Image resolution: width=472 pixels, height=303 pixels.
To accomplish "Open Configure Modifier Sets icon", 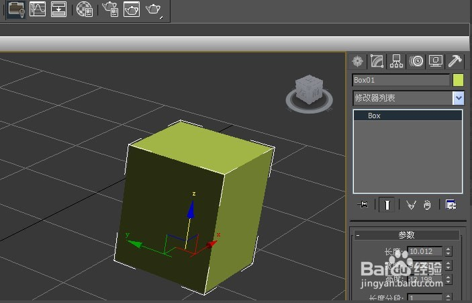I will coord(451,205).
